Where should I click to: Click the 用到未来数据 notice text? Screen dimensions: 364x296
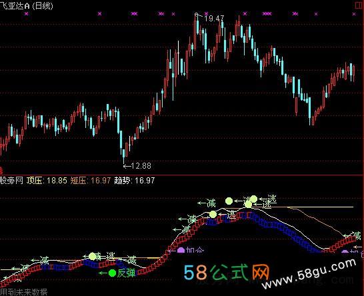pyautogui.click(x=24, y=292)
